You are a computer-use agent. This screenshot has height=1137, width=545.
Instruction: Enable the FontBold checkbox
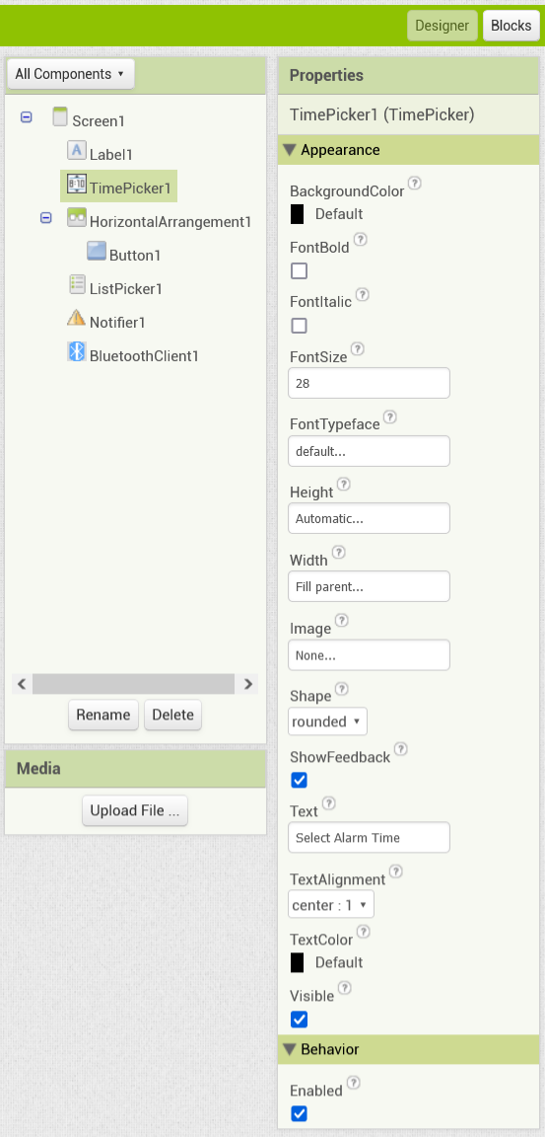[x=299, y=271]
